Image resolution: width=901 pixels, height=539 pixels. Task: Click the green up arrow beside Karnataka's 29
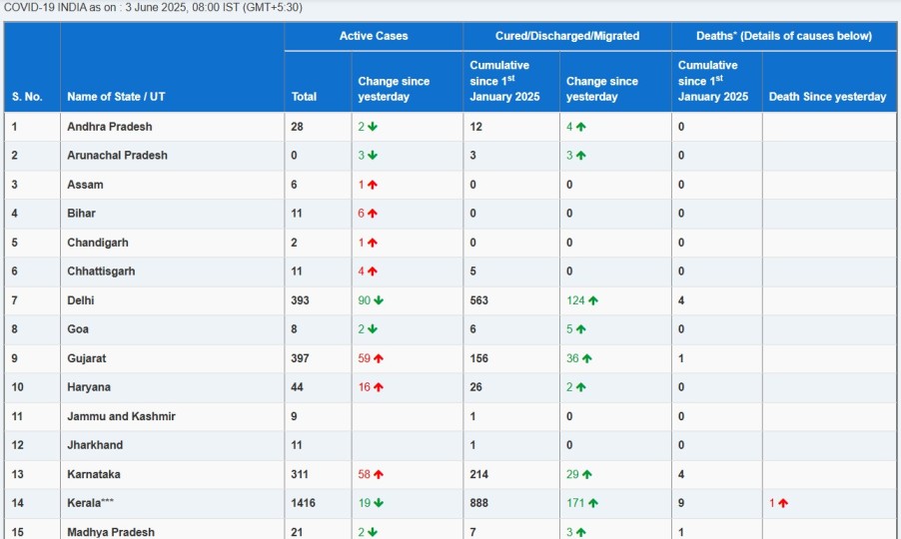(x=586, y=474)
